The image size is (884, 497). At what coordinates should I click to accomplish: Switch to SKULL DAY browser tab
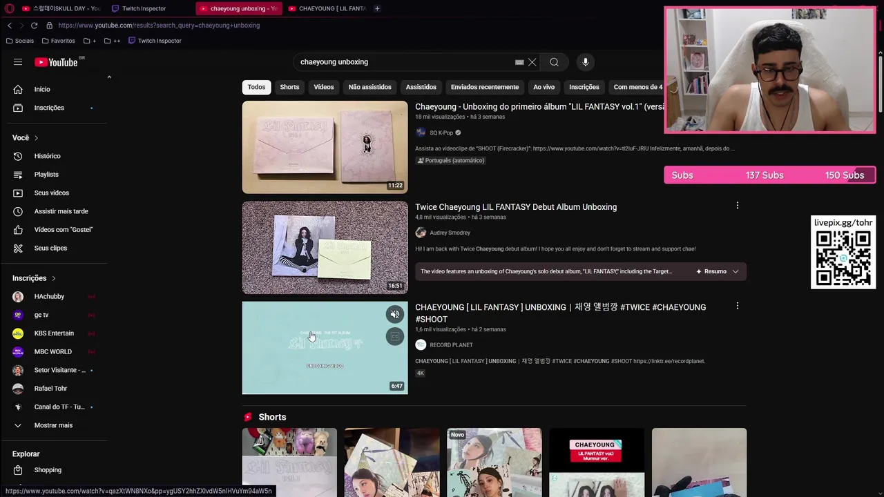pos(61,8)
